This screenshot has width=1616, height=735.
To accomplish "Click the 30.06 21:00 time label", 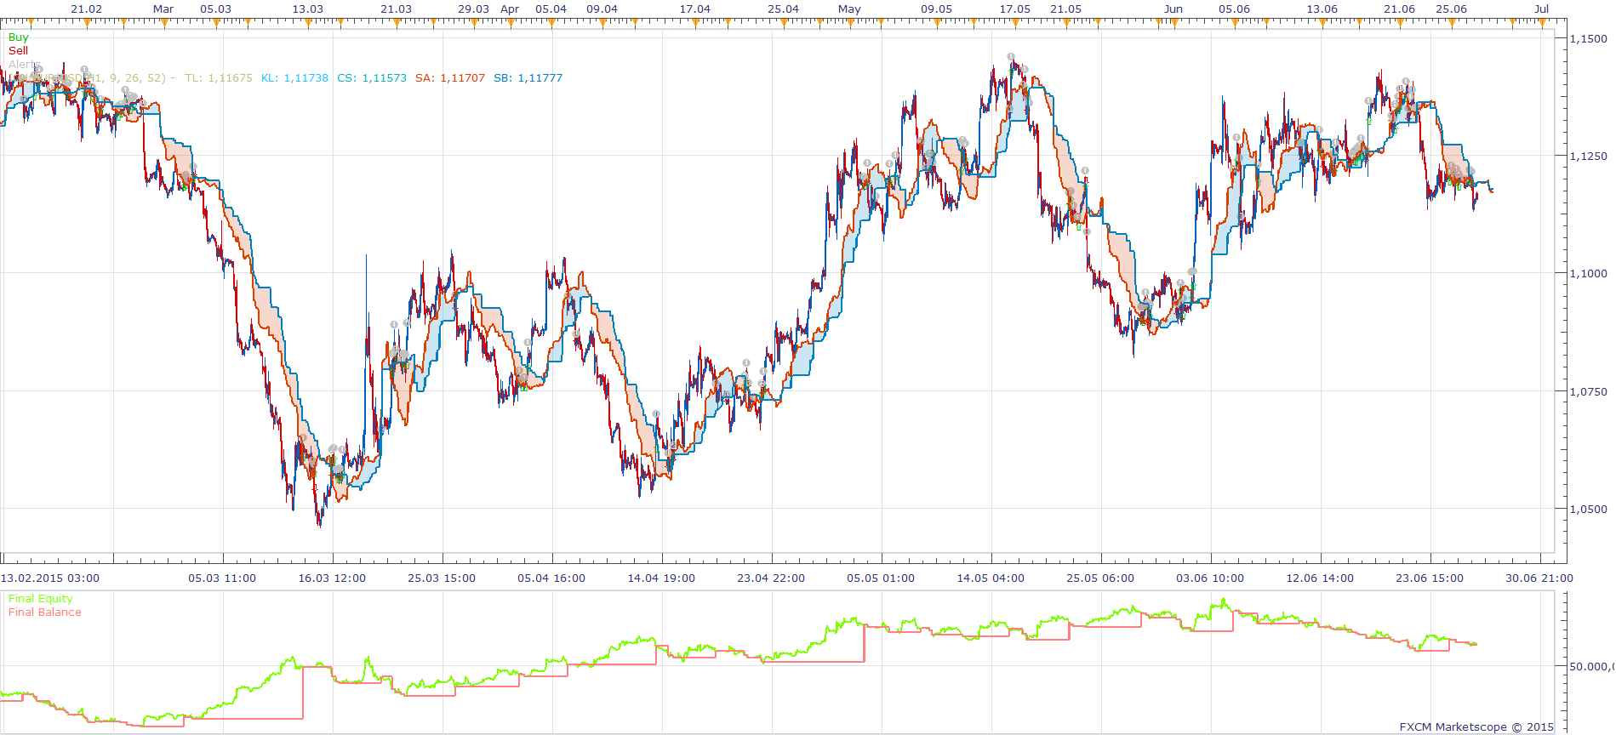I will (1539, 578).
